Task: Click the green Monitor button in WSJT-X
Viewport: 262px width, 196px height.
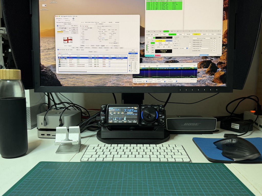Action: (x=172, y=34)
